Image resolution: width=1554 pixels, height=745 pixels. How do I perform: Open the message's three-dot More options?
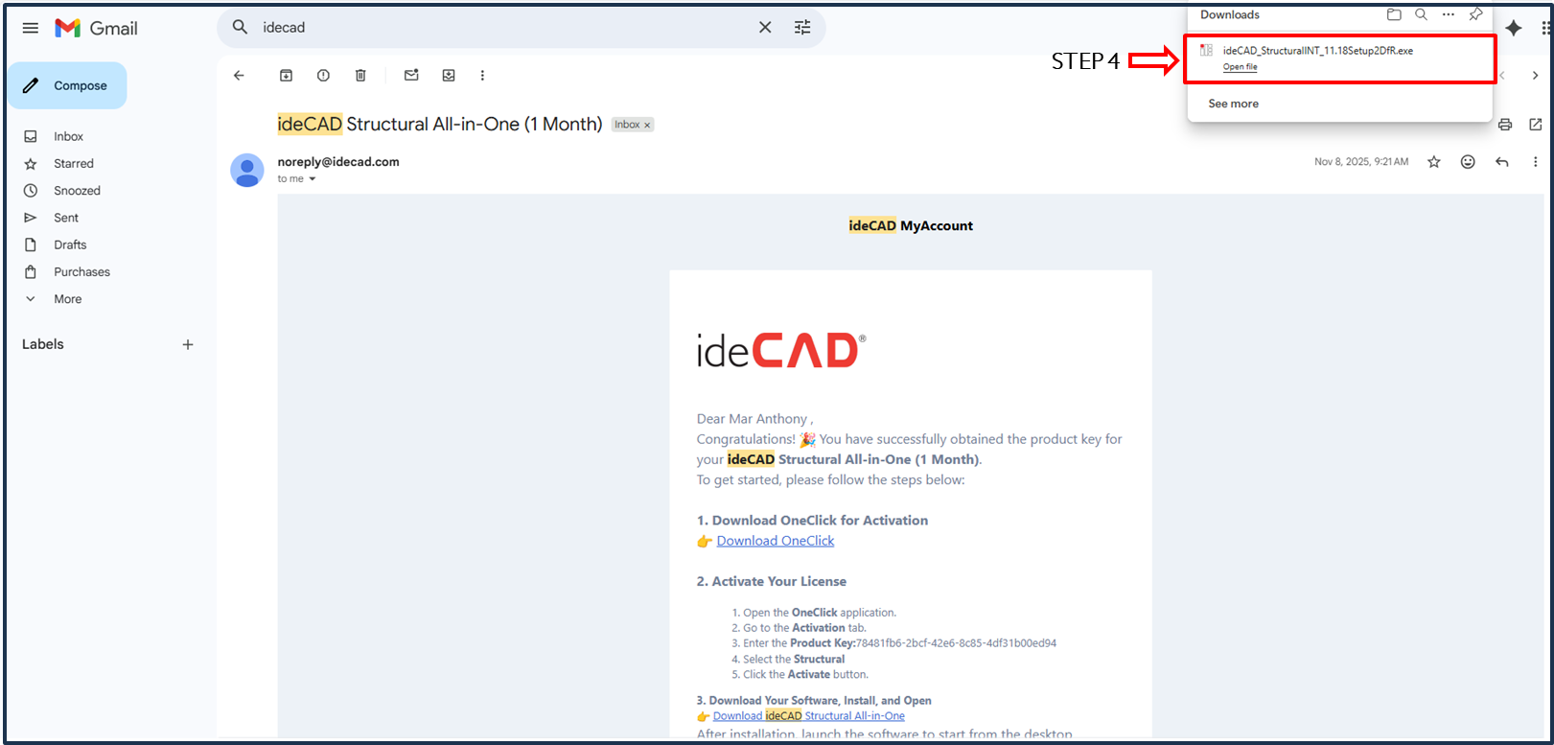(1535, 162)
